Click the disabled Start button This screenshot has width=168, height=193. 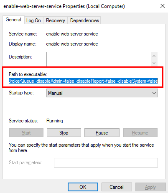coord(26,133)
